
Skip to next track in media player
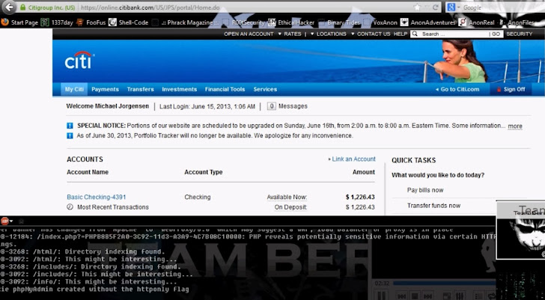(x=428, y=296)
